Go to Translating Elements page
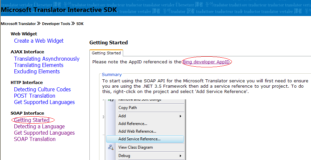The height and width of the screenshot is (160, 311). pos(39,65)
